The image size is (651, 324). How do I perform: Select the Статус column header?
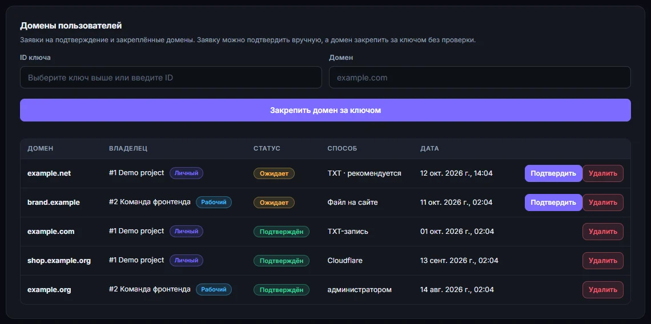[x=267, y=148]
